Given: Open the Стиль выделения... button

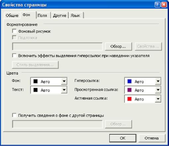Looking at the screenshot, I should coord(35,65).
